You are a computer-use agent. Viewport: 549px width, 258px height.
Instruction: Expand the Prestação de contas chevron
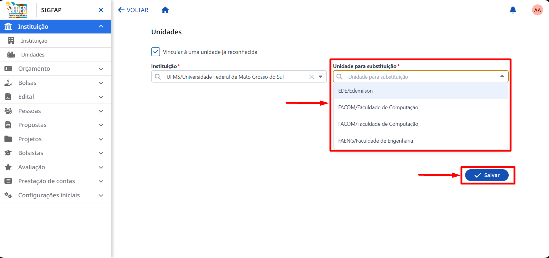pos(101,181)
